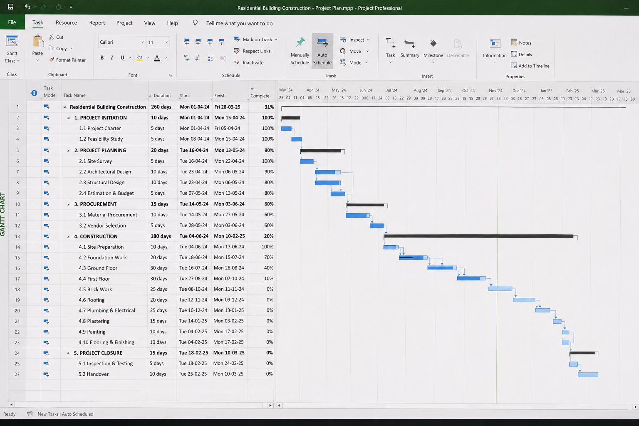This screenshot has width=639, height=426.
Task: Collapse the Residential Building Construction summary task
Action: (x=65, y=107)
